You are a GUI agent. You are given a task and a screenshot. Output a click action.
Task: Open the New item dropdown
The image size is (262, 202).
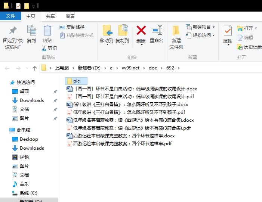[x=200, y=27]
